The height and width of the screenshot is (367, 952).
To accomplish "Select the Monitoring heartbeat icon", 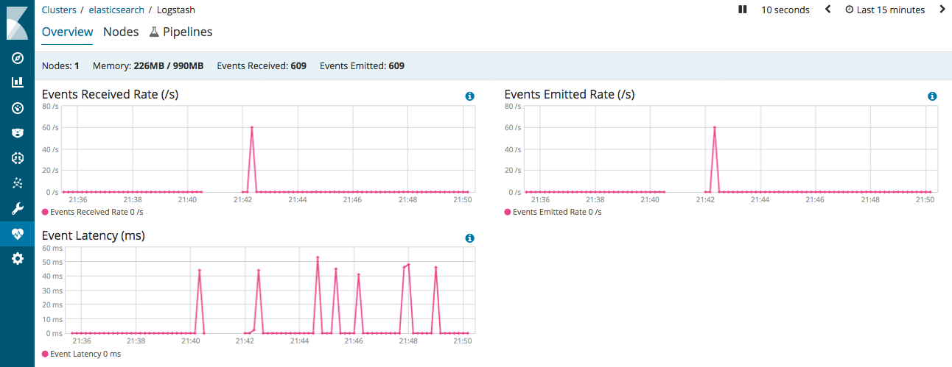I will click(x=18, y=234).
